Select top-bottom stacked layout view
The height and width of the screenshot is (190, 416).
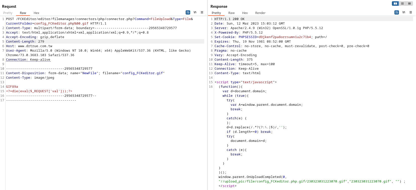coord(402,4)
